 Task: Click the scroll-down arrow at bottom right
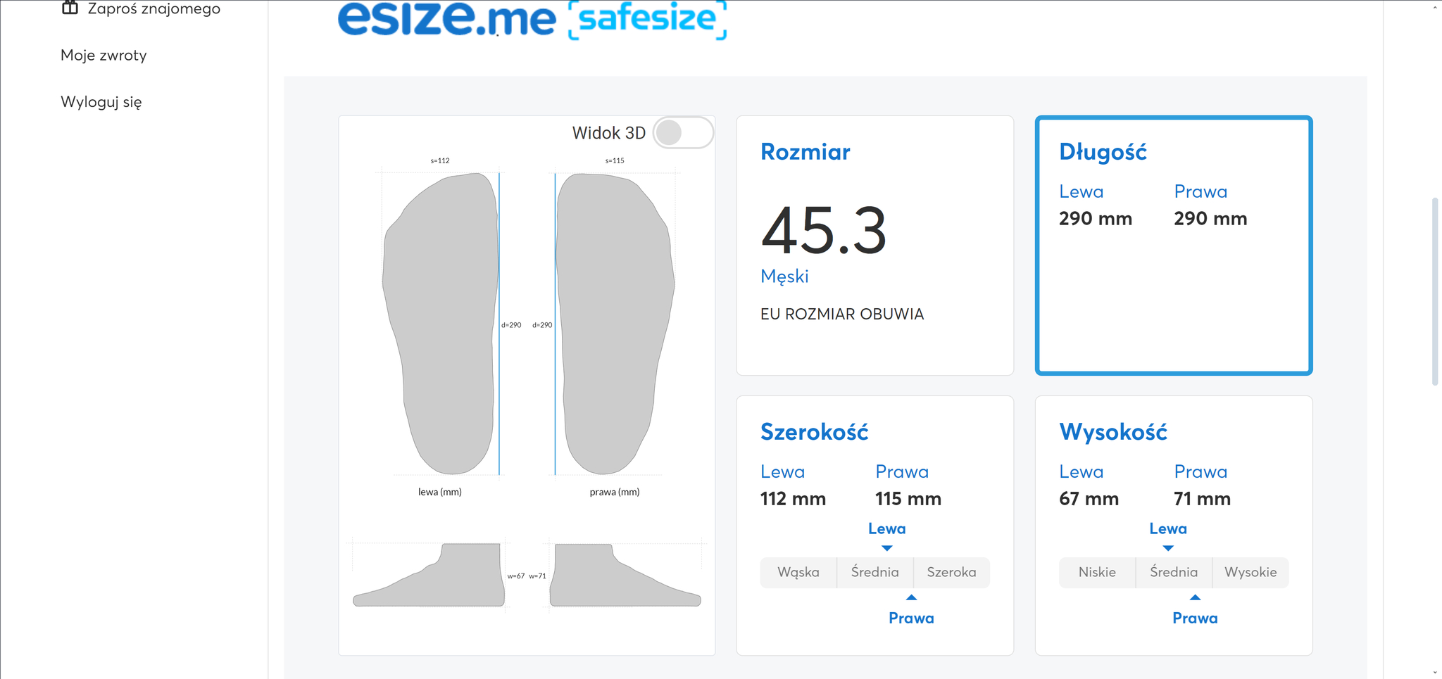tap(1435, 673)
